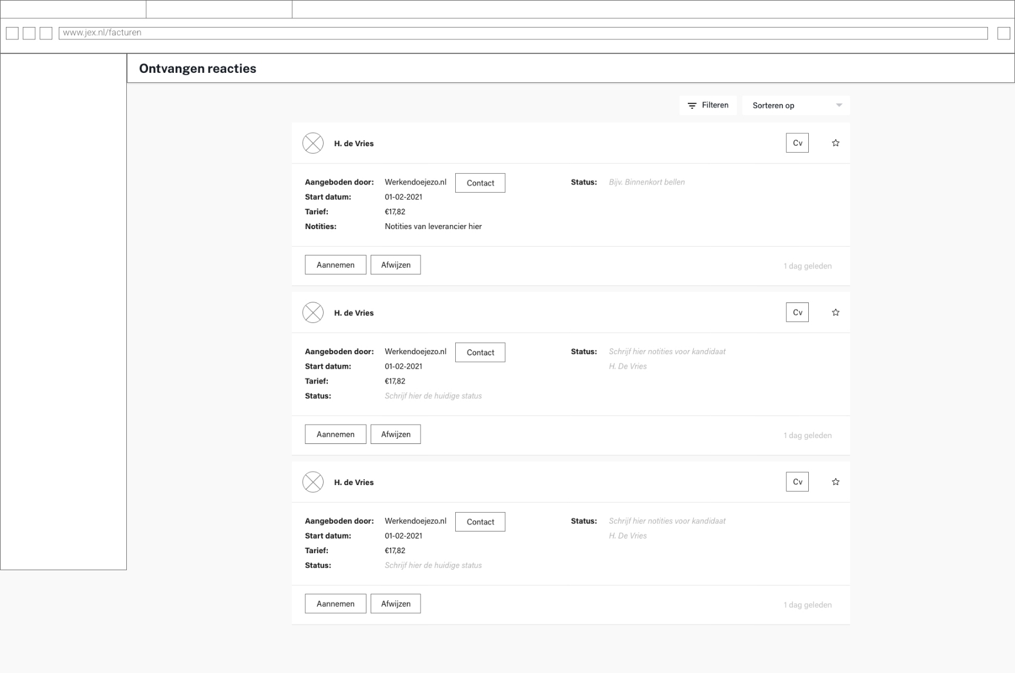
Task: Click Contact on the second candidate card
Action: pos(480,352)
